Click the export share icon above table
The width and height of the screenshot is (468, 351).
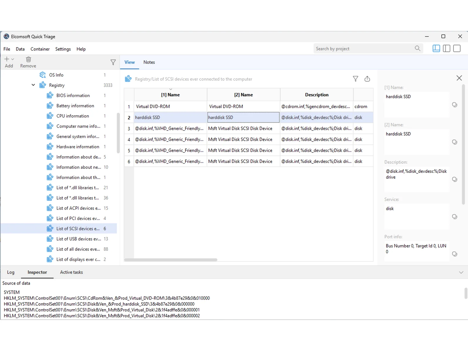[367, 79]
